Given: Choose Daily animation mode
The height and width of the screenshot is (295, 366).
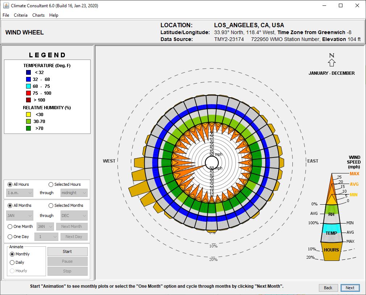Looking at the screenshot, I should (x=12, y=262).
